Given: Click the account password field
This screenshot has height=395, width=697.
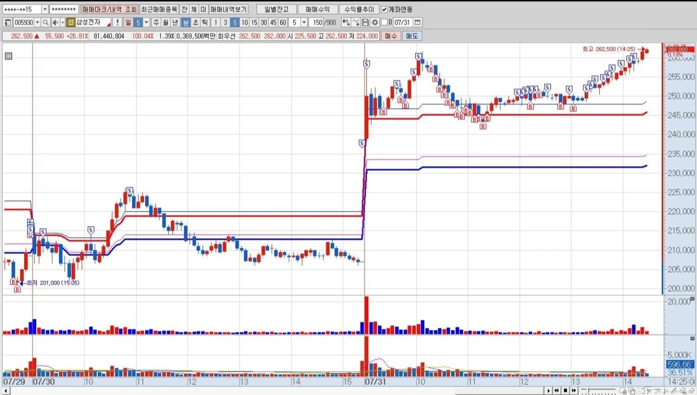Looking at the screenshot, I should click(x=64, y=9).
